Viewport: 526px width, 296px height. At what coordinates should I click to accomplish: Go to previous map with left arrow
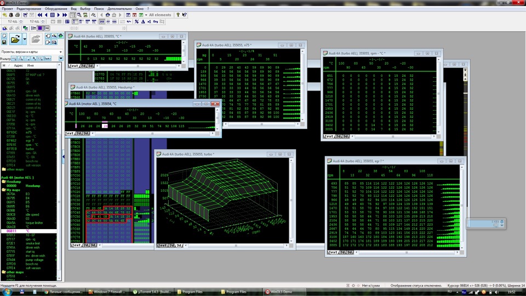point(46,15)
